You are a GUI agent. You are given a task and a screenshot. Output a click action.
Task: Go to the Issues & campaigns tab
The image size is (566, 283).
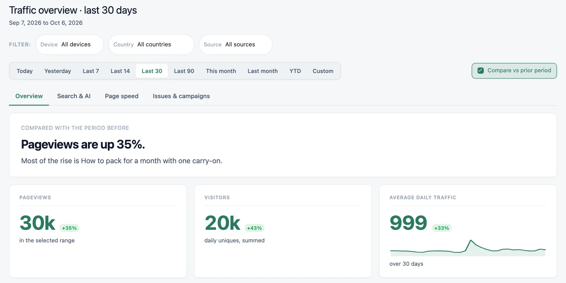[x=181, y=96]
